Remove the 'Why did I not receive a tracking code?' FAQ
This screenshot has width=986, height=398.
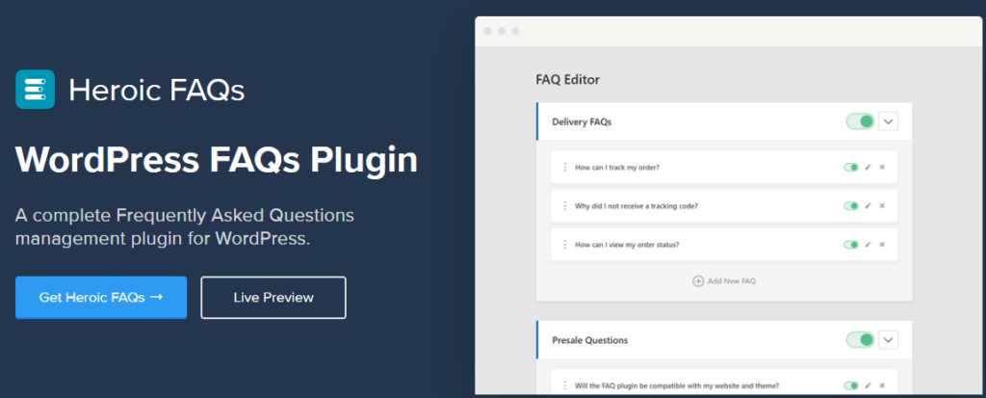[x=882, y=205]
